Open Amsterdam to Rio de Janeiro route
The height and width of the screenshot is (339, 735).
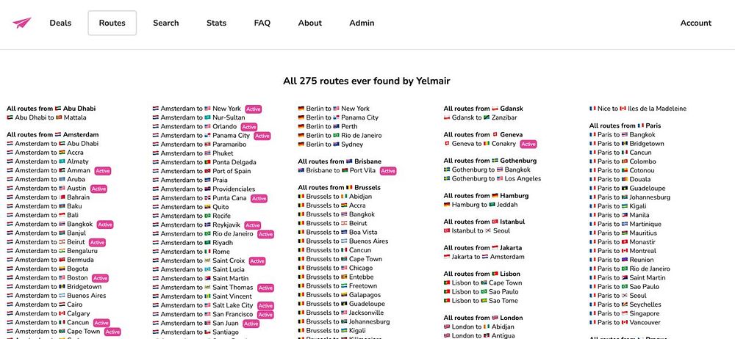(x=203, y=233)
